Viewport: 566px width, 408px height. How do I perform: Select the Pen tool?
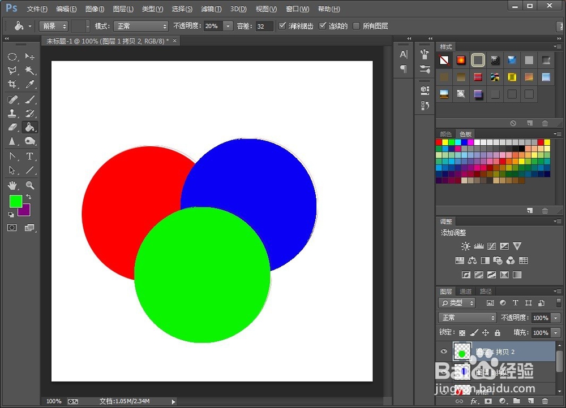pyautogui.click(x=12, y=156)
